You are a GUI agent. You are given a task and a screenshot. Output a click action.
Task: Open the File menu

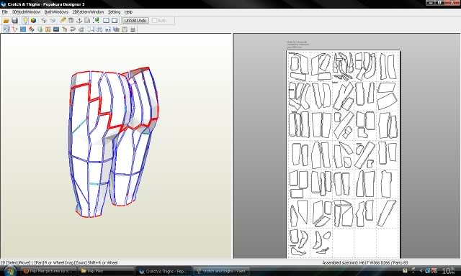[5, 12]
